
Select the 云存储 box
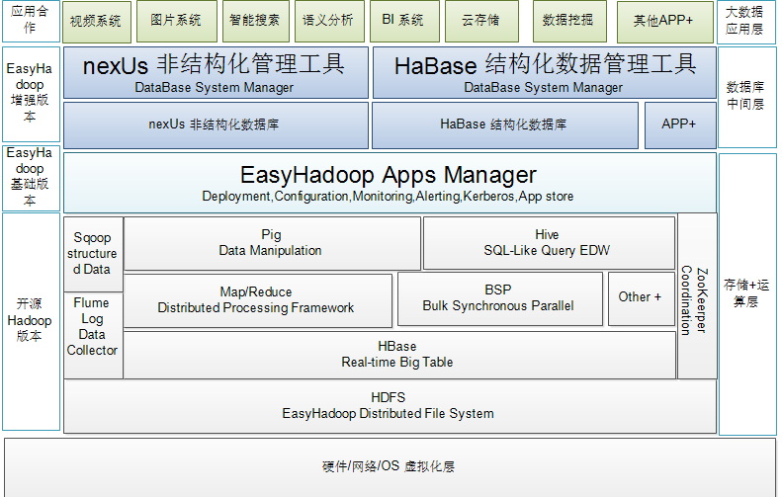[481, 21]
